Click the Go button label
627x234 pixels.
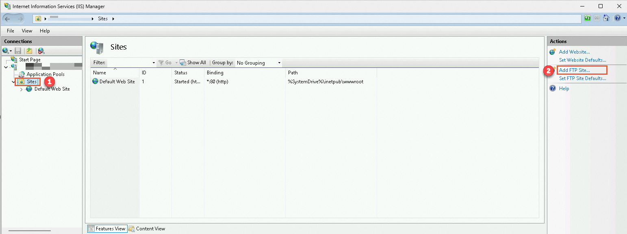click(168, 63)
